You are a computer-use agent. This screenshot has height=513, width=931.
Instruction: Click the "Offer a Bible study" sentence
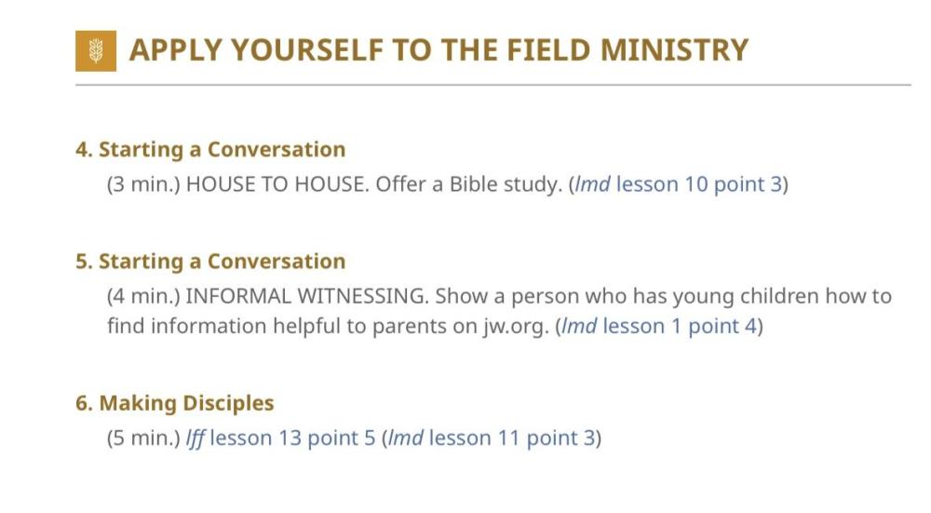pyautogui.click(x=467, y=183)
